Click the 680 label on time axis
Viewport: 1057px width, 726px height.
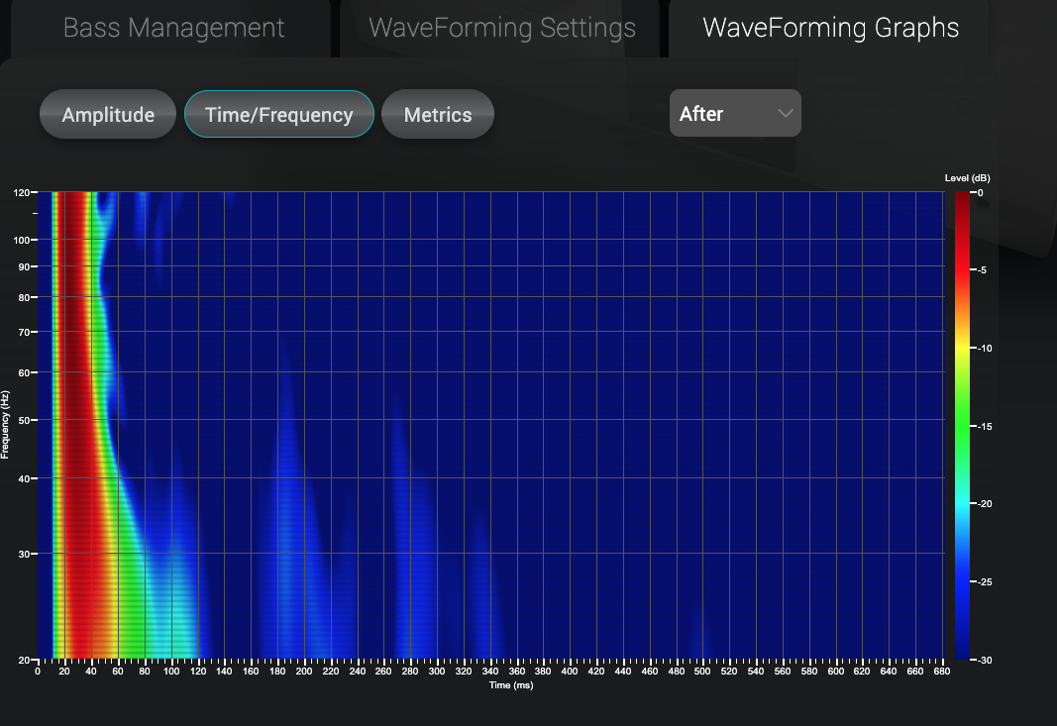click(942, 672)
